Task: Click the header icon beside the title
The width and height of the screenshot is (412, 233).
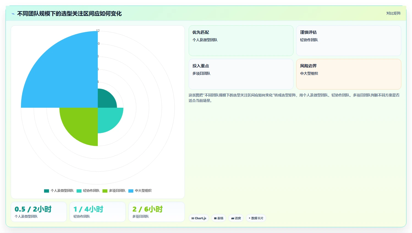Action: click(13, 14)
